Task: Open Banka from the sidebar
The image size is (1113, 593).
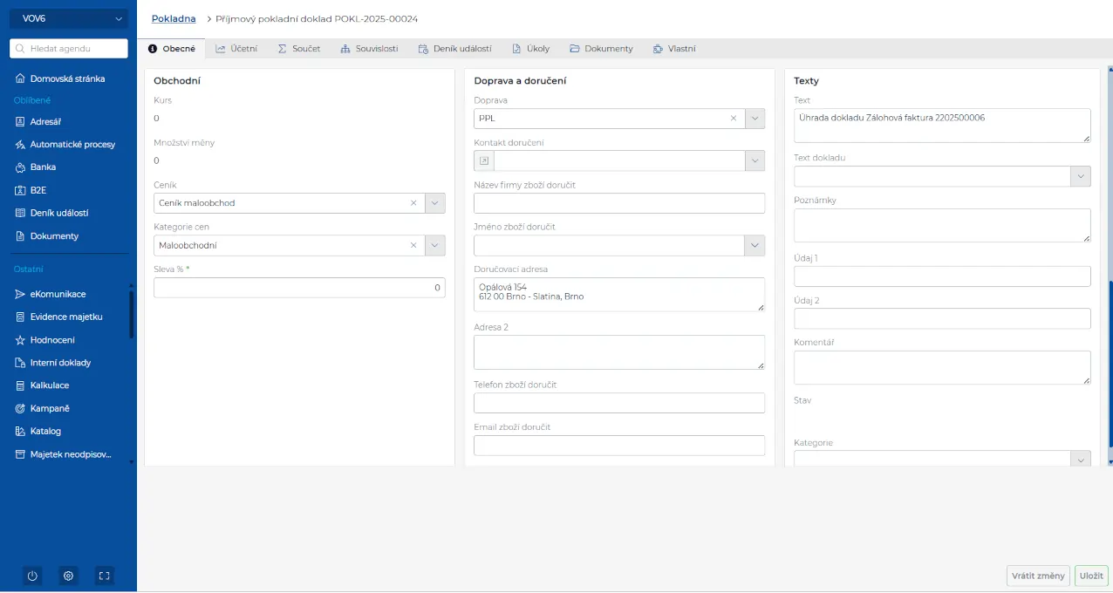Action: tap(43, 167)
